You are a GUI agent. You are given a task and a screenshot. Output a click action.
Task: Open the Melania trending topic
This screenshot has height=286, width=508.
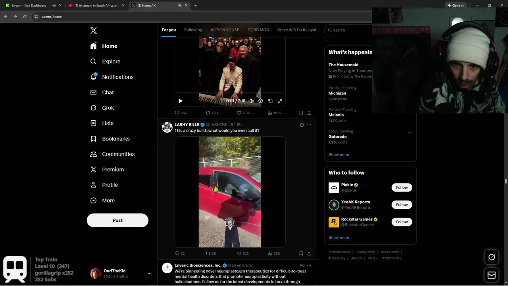tap(336, 115)
